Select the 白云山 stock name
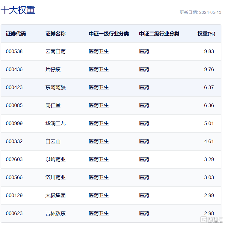225x225 pixels. 53,141
